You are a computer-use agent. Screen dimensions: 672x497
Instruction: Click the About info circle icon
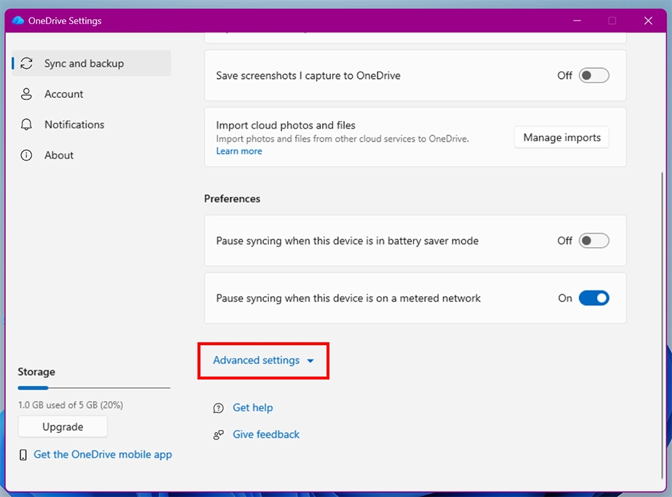(x=26, y=155)
